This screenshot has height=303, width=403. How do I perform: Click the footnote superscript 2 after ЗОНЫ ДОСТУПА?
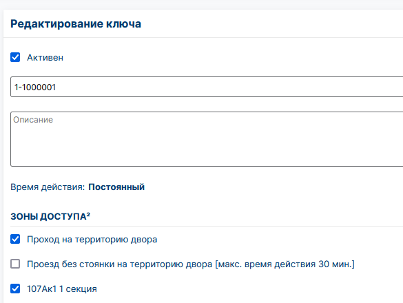[x=88, y=214]
